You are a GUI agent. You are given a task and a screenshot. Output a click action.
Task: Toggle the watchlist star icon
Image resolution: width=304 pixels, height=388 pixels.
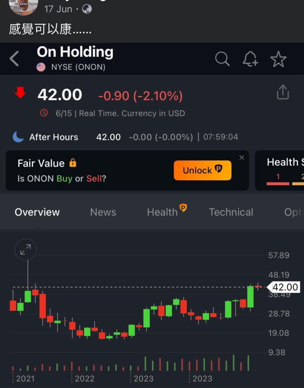coord(278,59)
